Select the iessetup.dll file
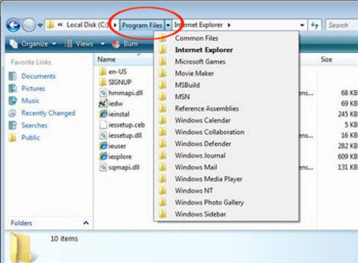The width and height of the screenshot is (358, 263). coord(121,136)
